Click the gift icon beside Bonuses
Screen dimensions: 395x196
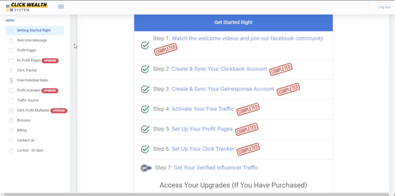[x=11, y=120]
